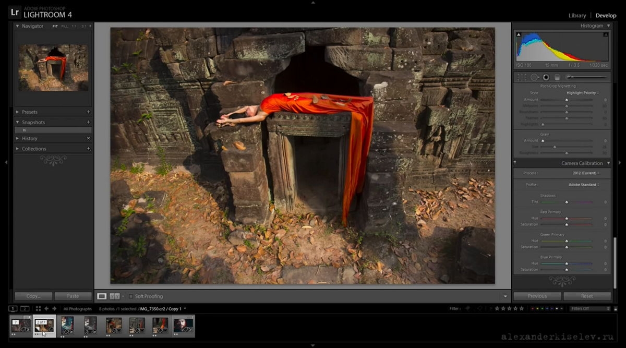Viewport: 626px width, 348px height.
Task: Switch to Before/After YY view
Action: [114, 296]
